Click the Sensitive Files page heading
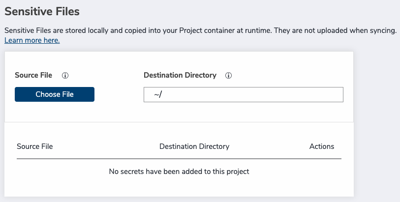 pos(42,11)
